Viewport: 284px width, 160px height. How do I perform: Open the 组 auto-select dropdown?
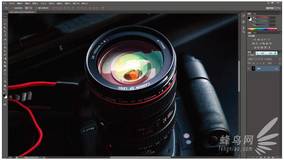[28, 8]
